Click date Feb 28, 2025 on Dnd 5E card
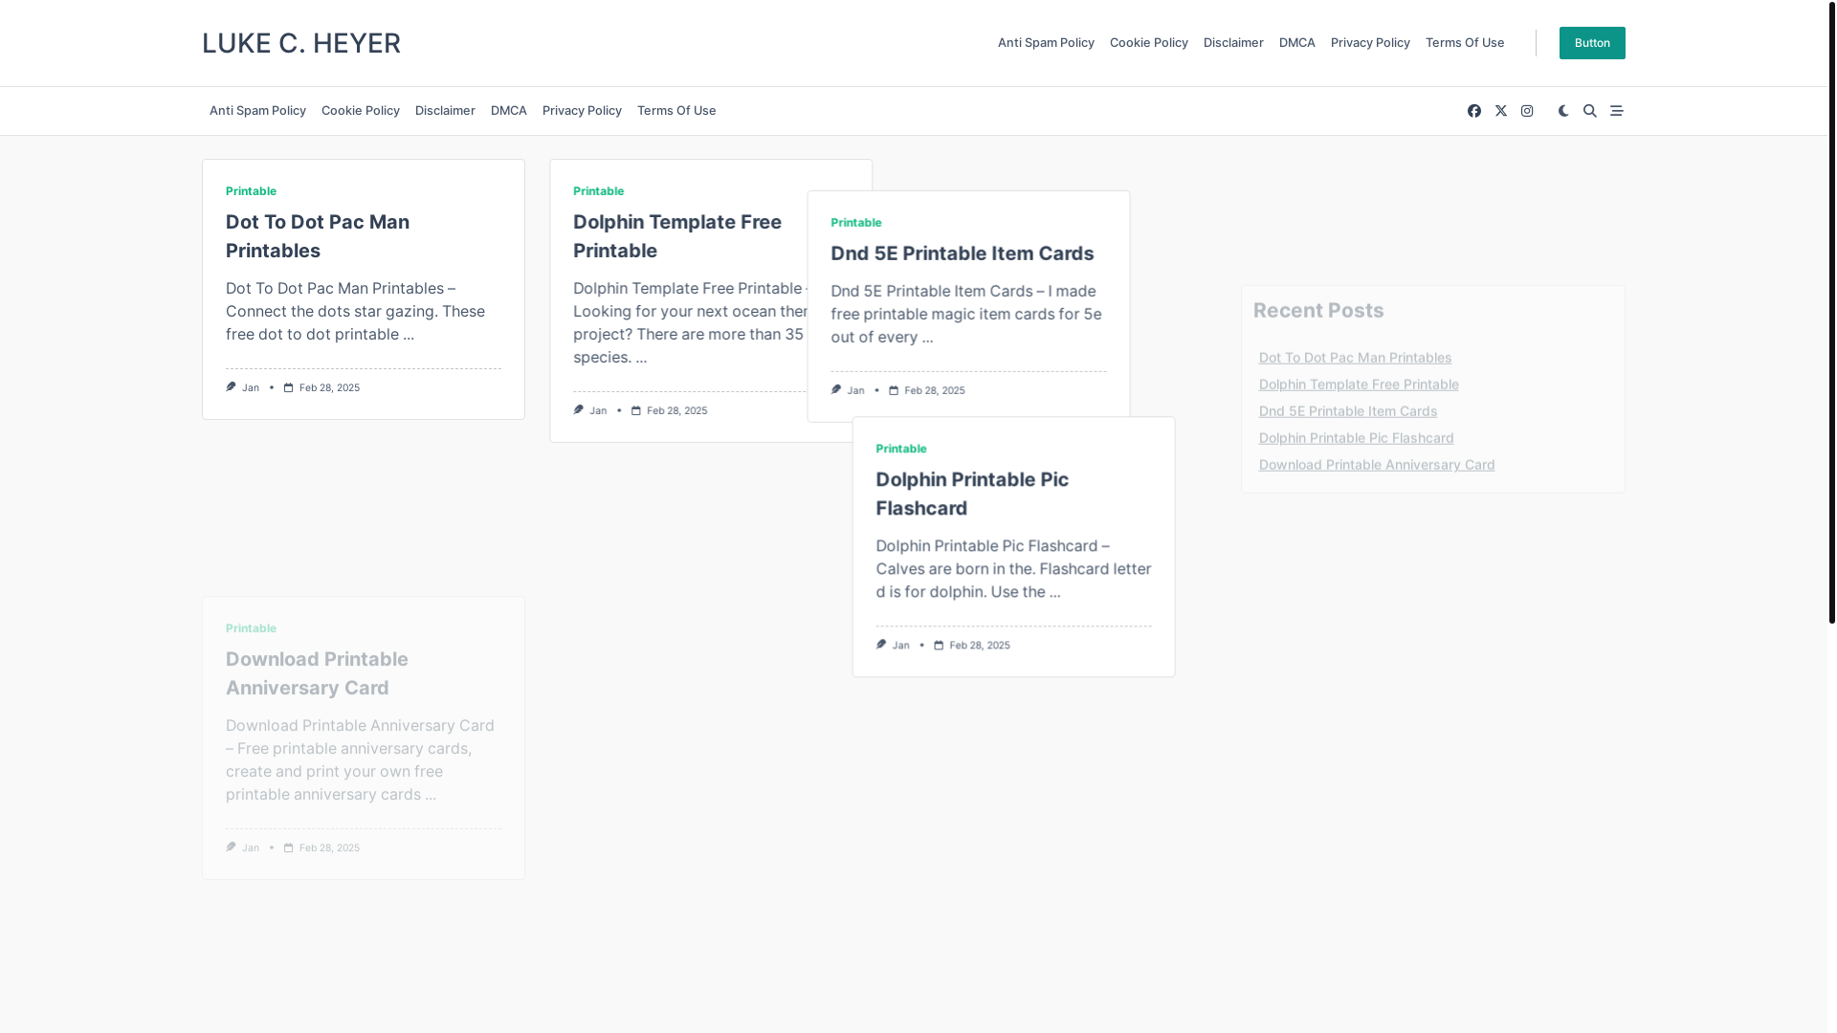1837x1033 pixels. pos(934,390)
